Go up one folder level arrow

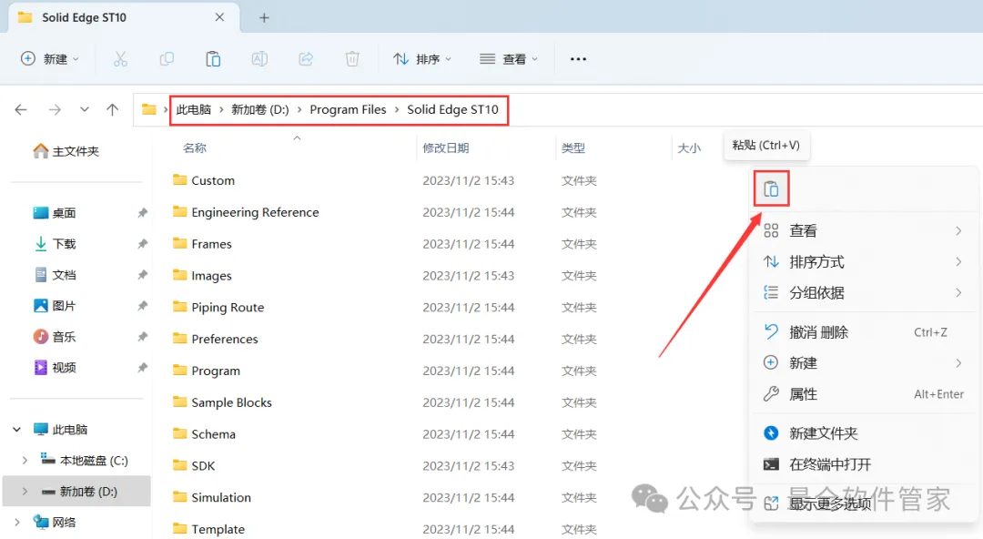click(112, 110)
